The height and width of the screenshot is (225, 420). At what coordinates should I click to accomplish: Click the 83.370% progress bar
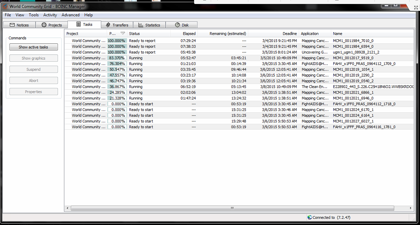click(x=117, y=58)
